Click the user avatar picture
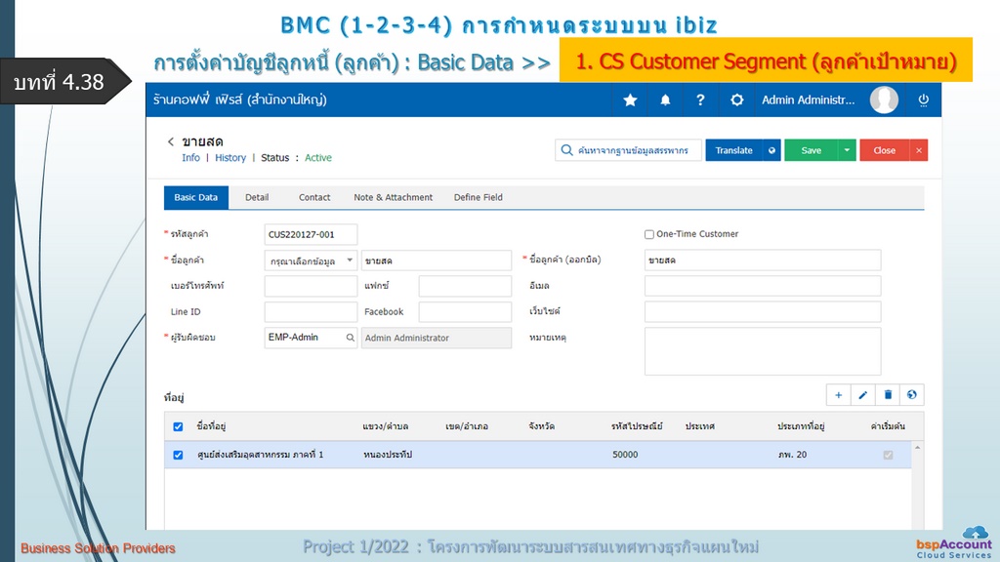This screenshot has width=1000, height=562. (884, 100)
